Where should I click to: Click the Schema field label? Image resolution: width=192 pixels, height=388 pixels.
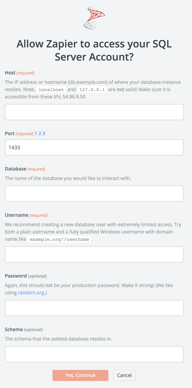pos(14,330)
